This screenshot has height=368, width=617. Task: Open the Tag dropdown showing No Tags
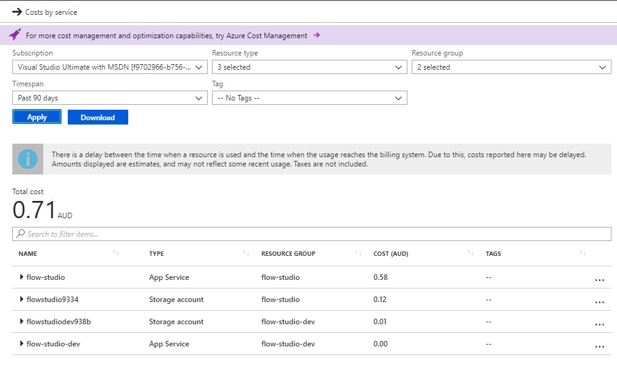tap(309, 97)
